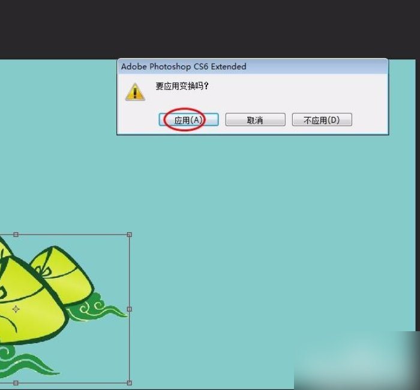Viewport: 420px width, 390px height.
Task: Choose the 不应用(D) button
Action: click(x=322, y=120)
